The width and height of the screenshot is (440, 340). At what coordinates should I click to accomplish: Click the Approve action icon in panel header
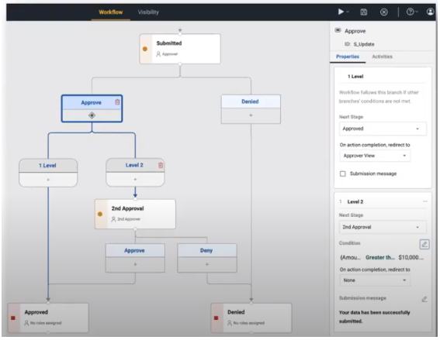[x=338, y=30]
